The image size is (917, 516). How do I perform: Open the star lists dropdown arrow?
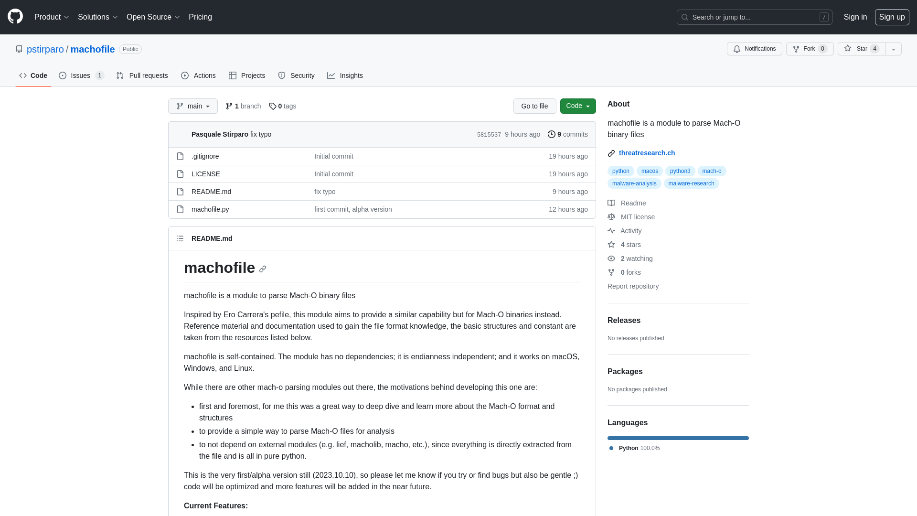tap(894, 49)
